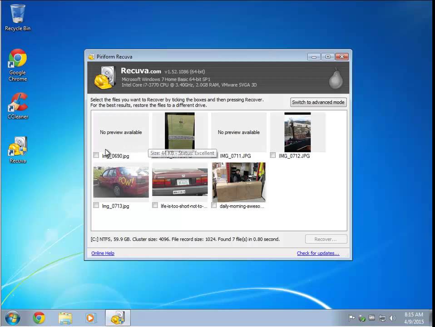
Task: Open Windows Media Player from the taskbar
Action: coord(91,318)
